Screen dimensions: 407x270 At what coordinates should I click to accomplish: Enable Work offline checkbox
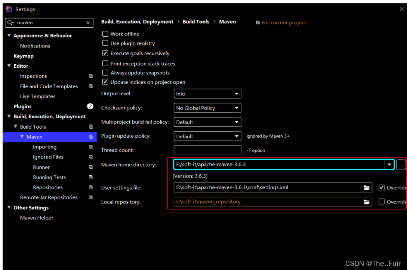[105, 34]
